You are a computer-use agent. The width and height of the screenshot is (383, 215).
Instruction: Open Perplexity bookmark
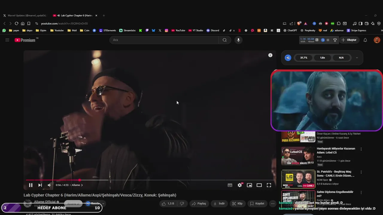308,30
